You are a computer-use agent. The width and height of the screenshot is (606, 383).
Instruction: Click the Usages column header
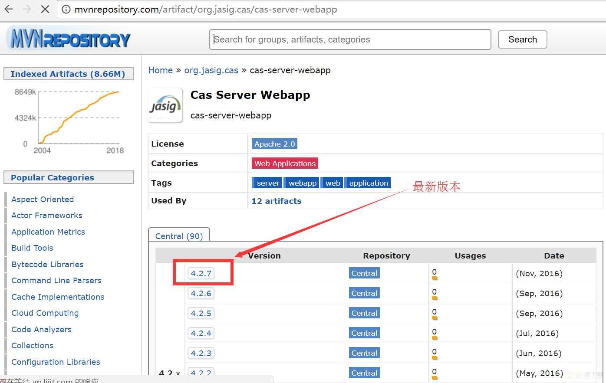pyautogui.click(x=470, y=256)
